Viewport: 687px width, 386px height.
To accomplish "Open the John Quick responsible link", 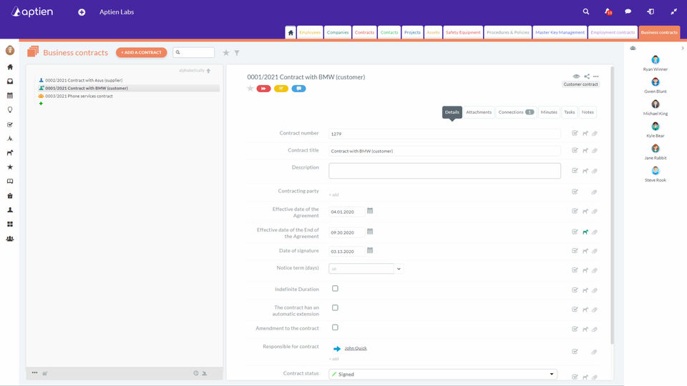I will [x=356, y=348].
